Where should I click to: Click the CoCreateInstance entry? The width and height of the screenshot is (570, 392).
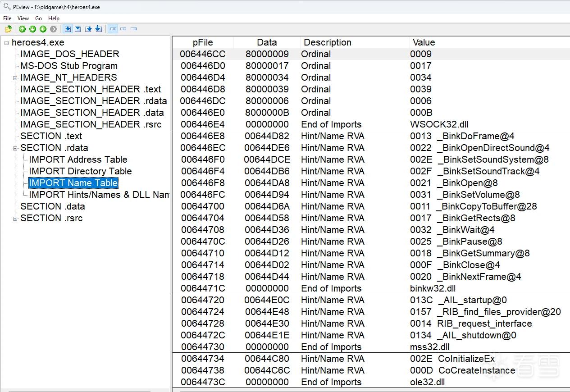pyautogui.click(x=477, y=370)
